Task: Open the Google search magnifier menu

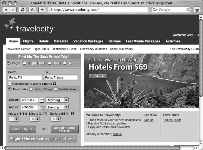Action: pos(155,10)
